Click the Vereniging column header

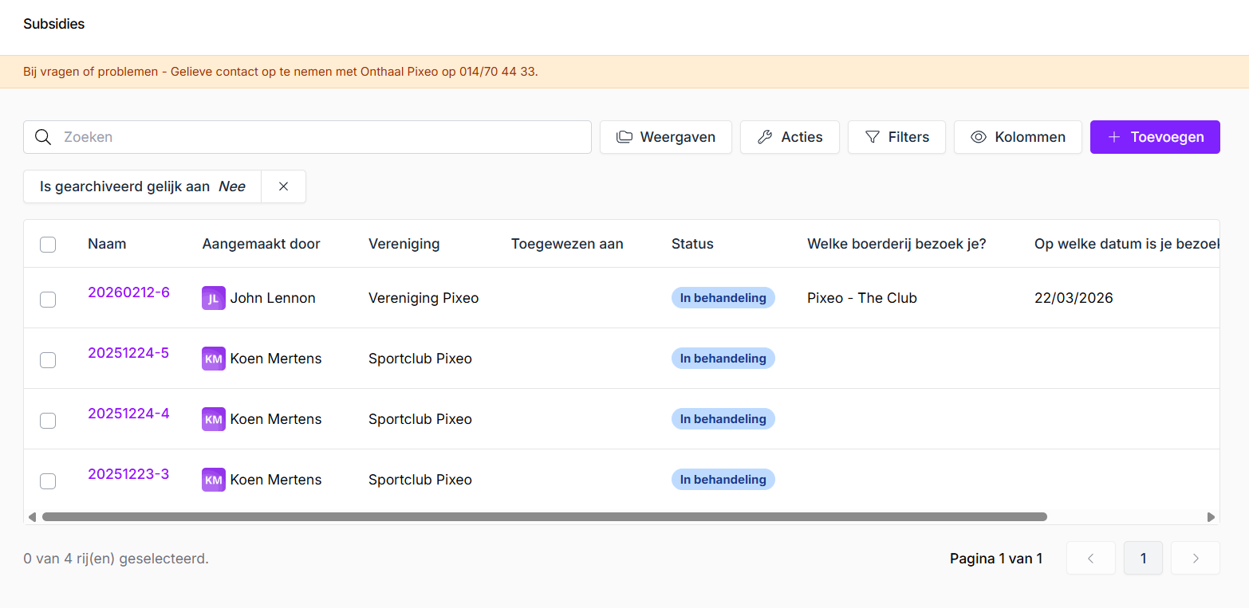pyautogui.click(x=404, y=244)
